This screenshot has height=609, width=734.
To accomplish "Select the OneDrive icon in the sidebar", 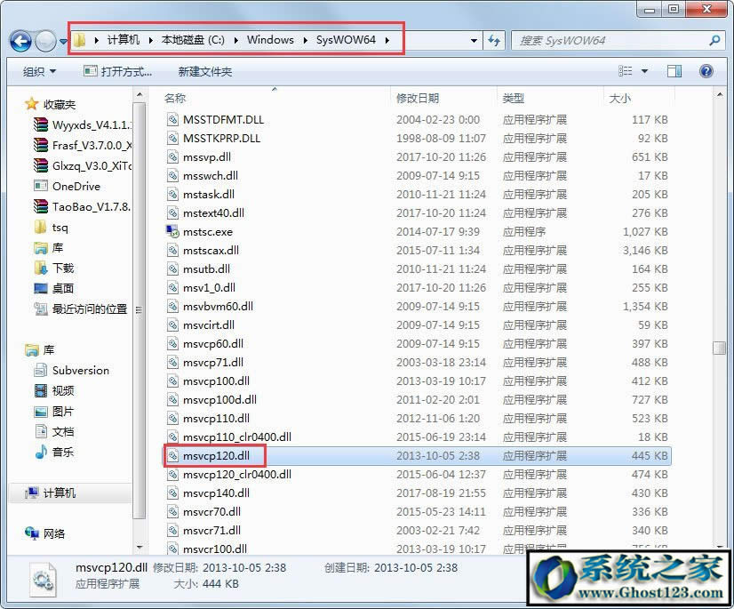I will point(39,187).
